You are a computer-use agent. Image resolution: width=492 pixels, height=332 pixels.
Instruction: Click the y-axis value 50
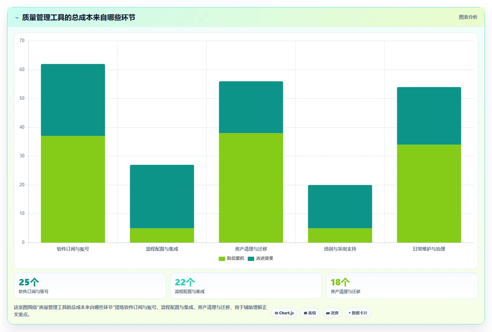click(x=22, y=98)
